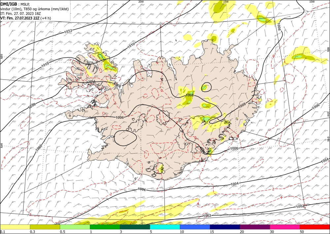Click the pink 30–50 legend swatch
This screenshot has height=234, width=330.
pos(285,227)
